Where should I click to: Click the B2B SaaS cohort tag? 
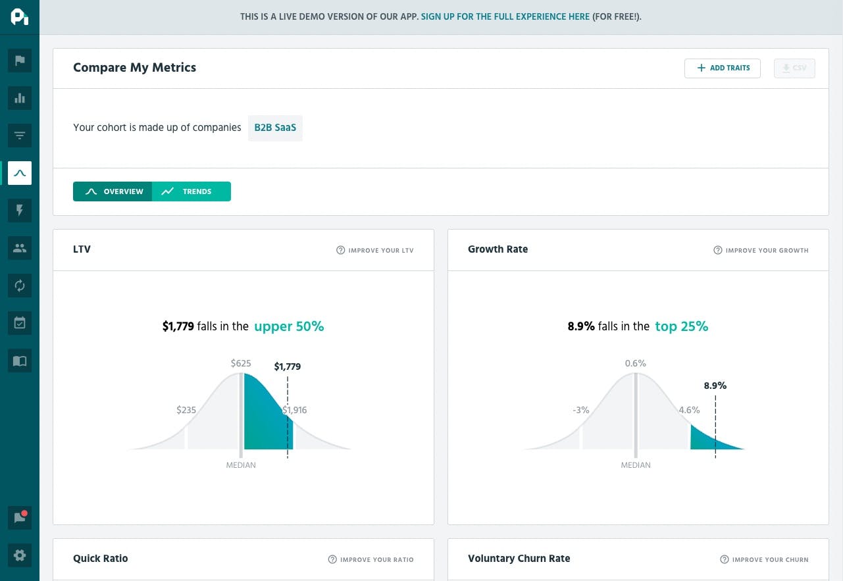coord(275,128)
